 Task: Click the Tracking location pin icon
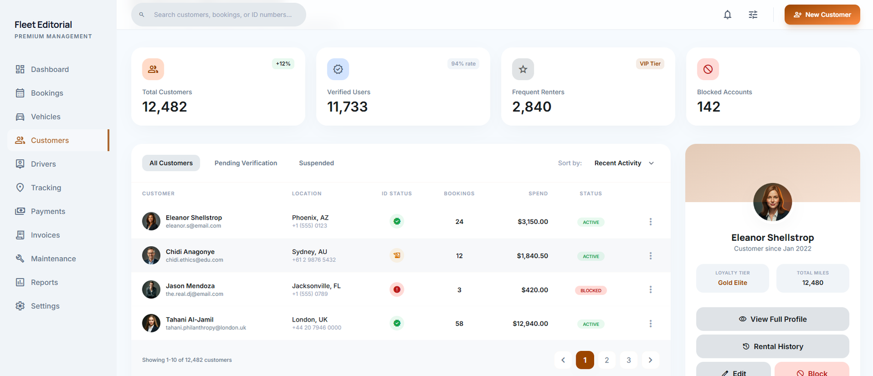click(x=20, y=187)
